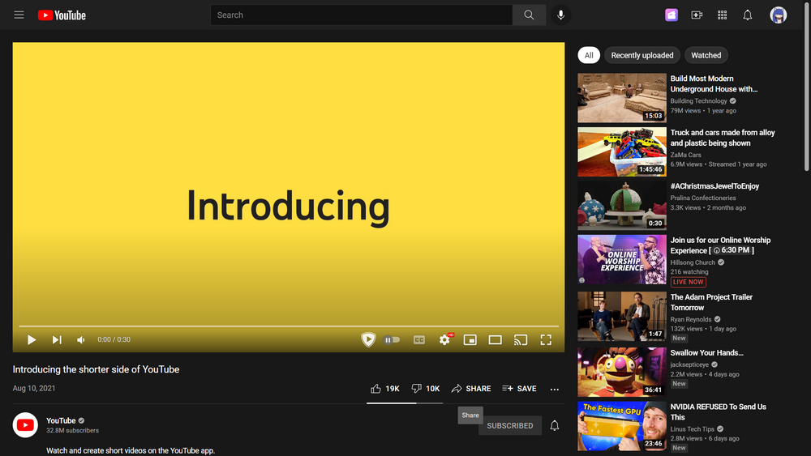The image size is (811, 456).
Task: Click the Linus Tech Tips channel name
Action: click(692, 429)
